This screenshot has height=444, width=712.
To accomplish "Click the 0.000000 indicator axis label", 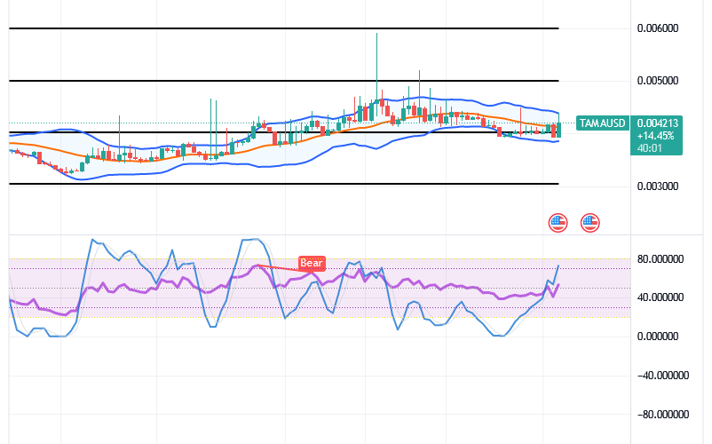I will (658, 337).
